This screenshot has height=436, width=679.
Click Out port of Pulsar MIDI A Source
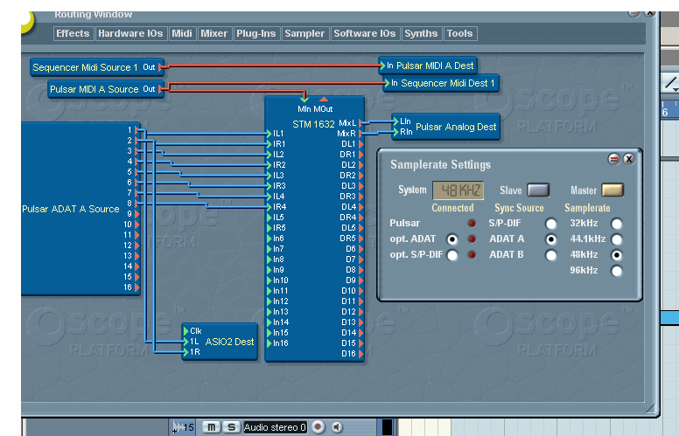[161, 89]
